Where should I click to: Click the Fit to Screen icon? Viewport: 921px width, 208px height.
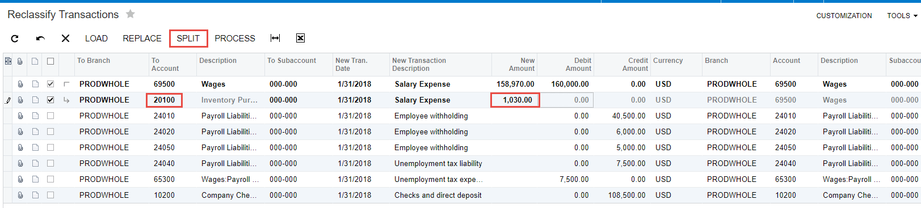[x=275, y=38]
